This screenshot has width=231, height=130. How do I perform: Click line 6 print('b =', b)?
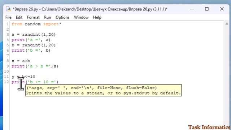pos(31,51)
